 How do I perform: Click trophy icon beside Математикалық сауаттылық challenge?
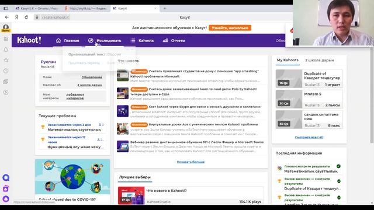click(x=43, y=127)
